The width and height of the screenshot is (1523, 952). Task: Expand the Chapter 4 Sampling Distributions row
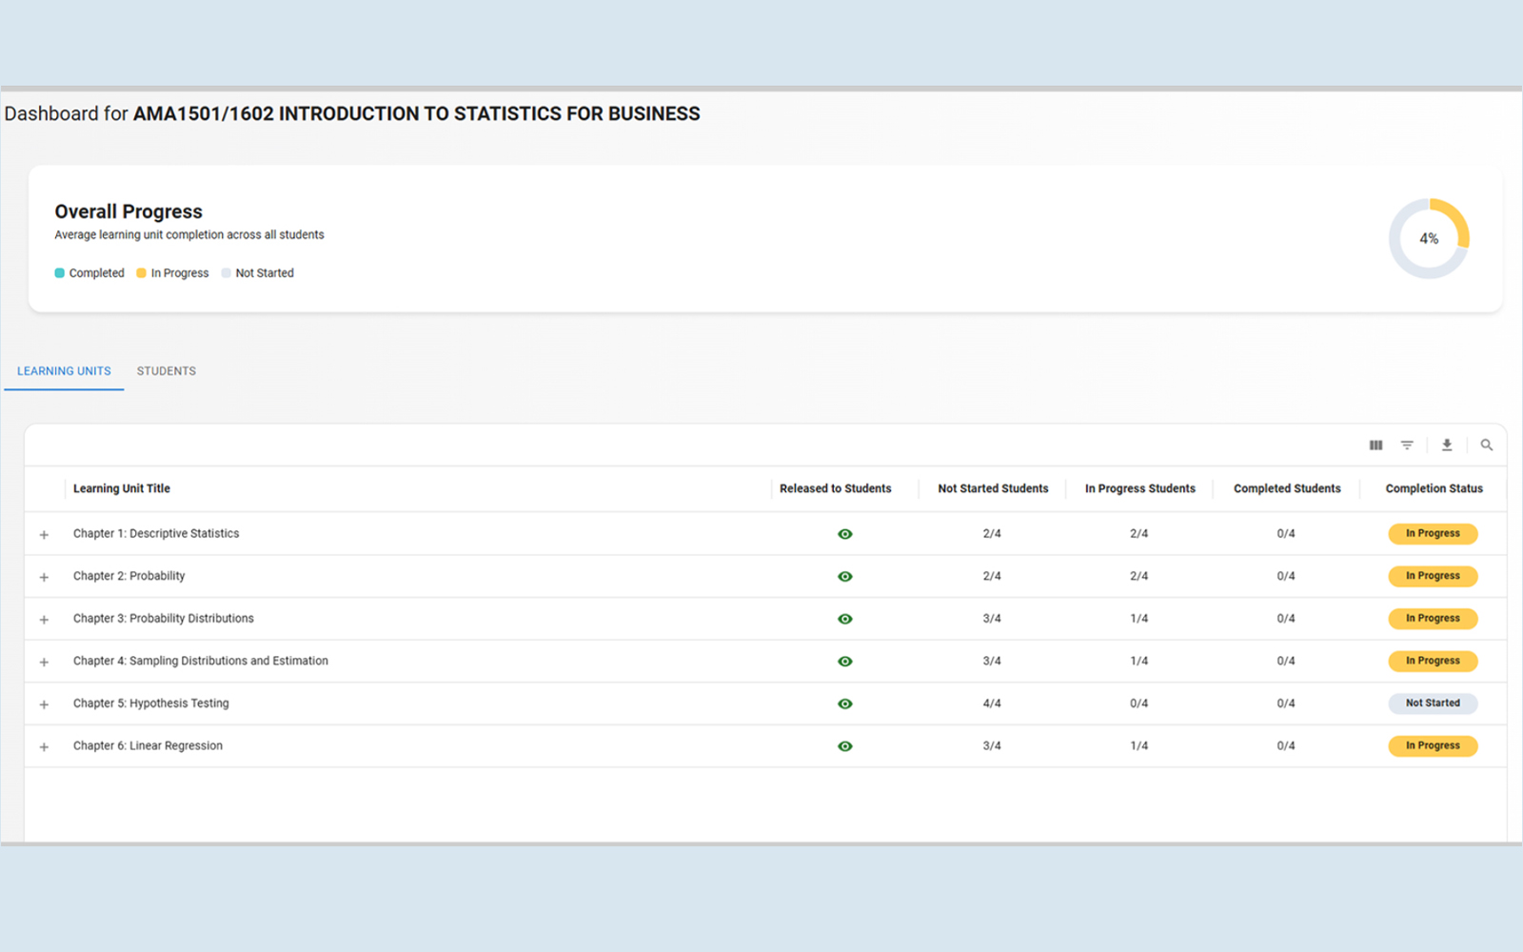[x=44, y=662]
